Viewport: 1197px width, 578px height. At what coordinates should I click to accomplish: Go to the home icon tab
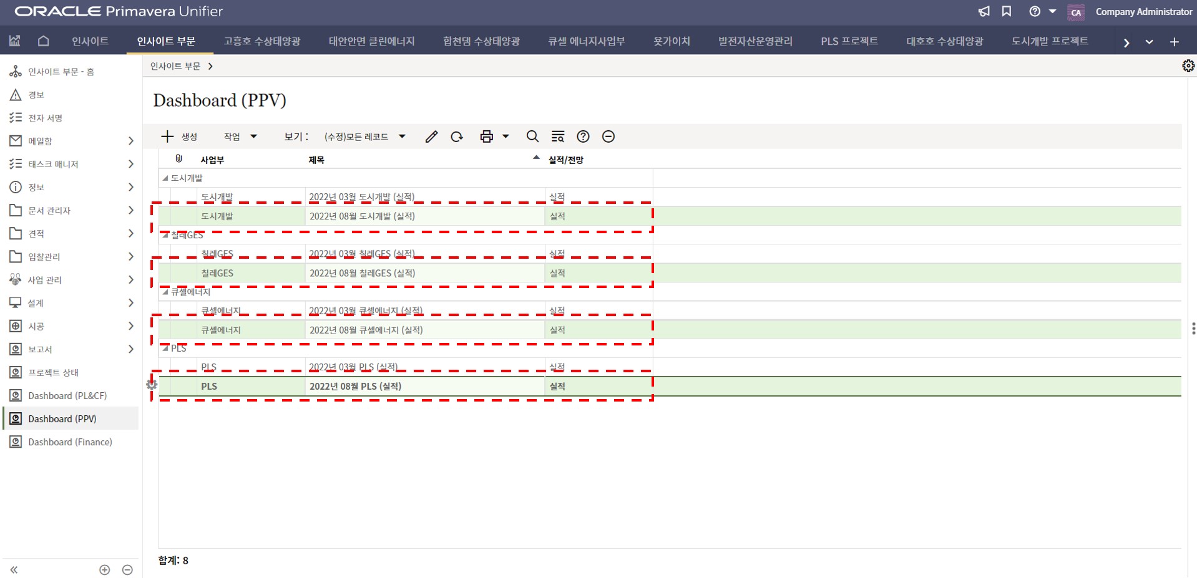tap(43, 41)
